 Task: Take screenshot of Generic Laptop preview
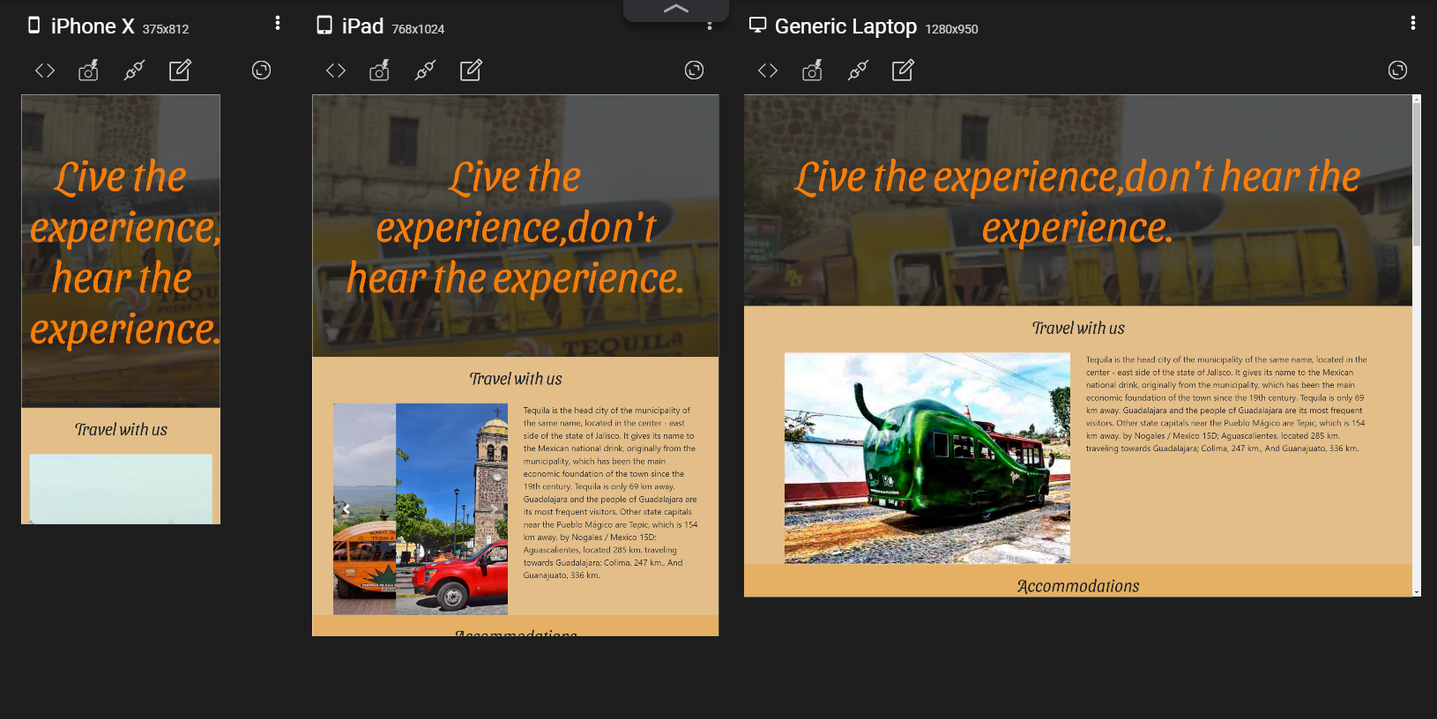click(811, 70)
